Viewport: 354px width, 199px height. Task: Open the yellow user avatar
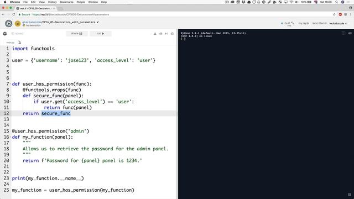pyautogui.click(x=18, y=23)
